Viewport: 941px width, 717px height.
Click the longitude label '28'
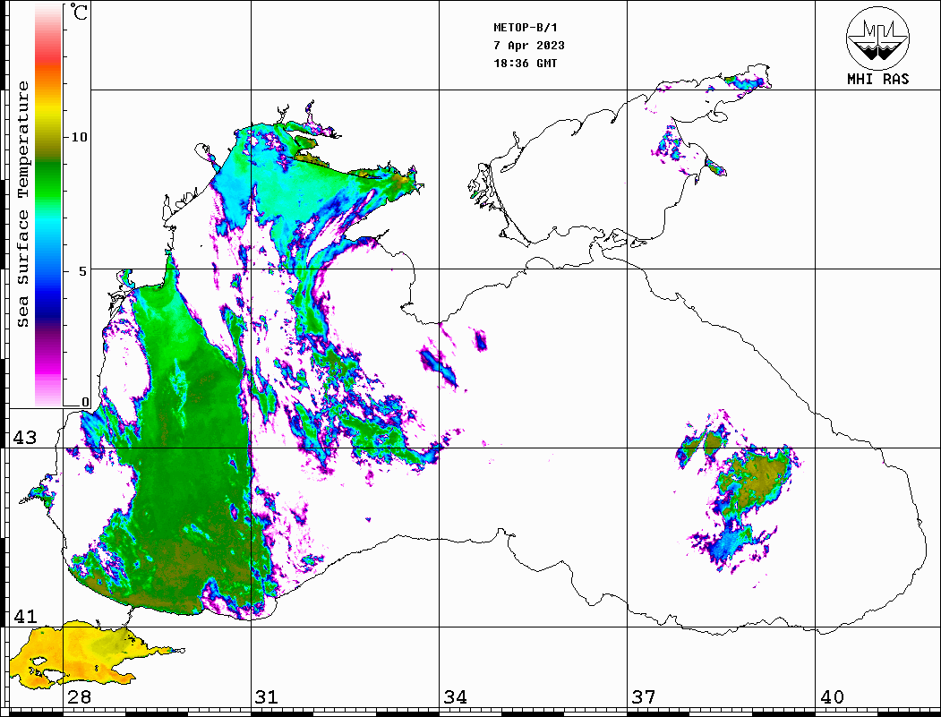(79, 696)
